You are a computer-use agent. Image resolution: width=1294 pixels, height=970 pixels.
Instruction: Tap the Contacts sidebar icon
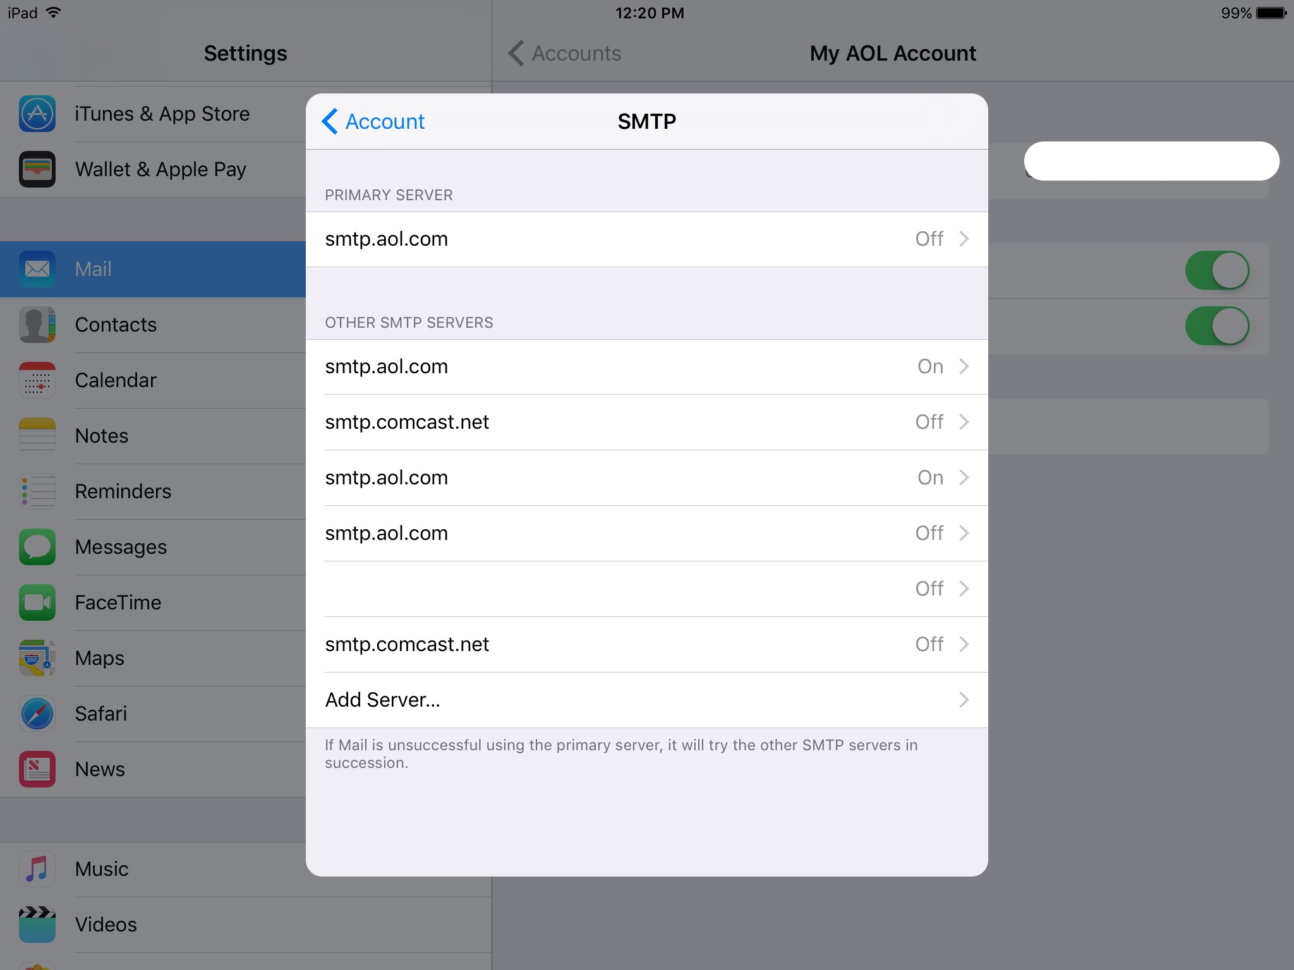(37, 325)
